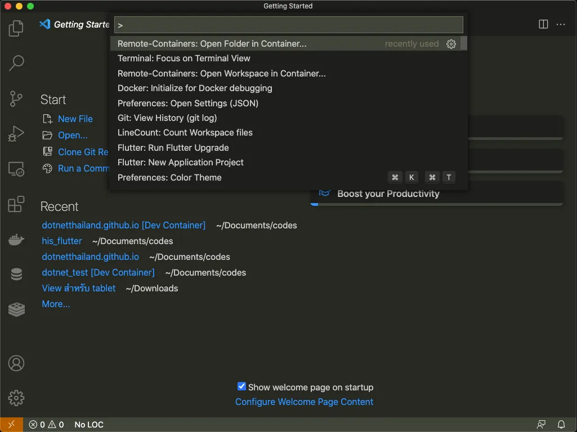
Task: Open the Extensions view
Action: pos(16,204)
